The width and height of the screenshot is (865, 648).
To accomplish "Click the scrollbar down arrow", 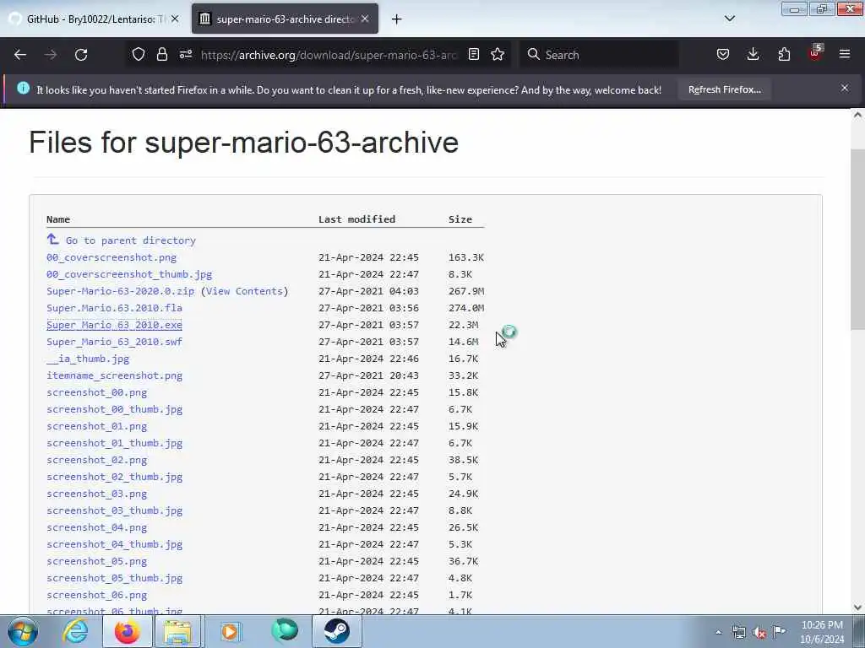I will click(x=857, y=607).
